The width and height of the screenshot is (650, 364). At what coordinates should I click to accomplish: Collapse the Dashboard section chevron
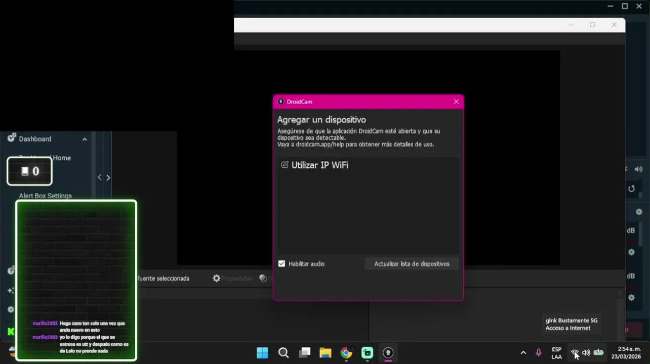coord(85,139)
